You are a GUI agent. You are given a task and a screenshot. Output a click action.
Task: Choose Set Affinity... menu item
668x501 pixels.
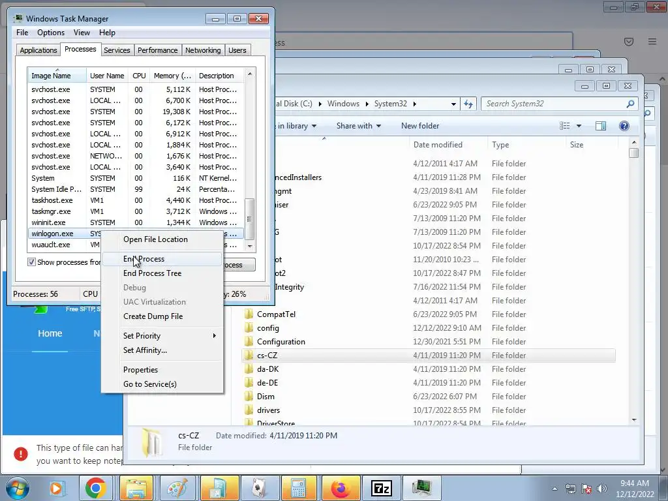coord(162,350)
